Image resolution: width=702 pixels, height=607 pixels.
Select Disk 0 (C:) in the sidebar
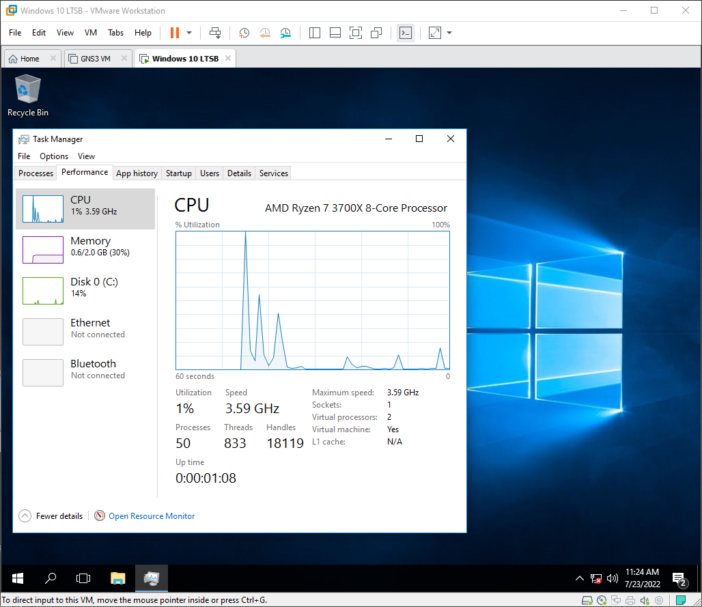point(85,290)
